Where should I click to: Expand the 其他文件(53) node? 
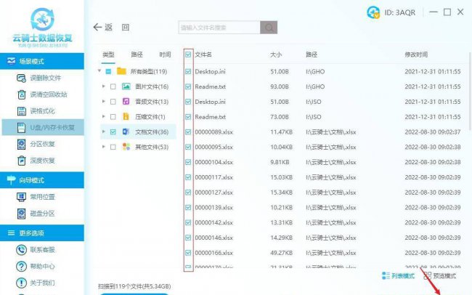[x=104, y=147]
